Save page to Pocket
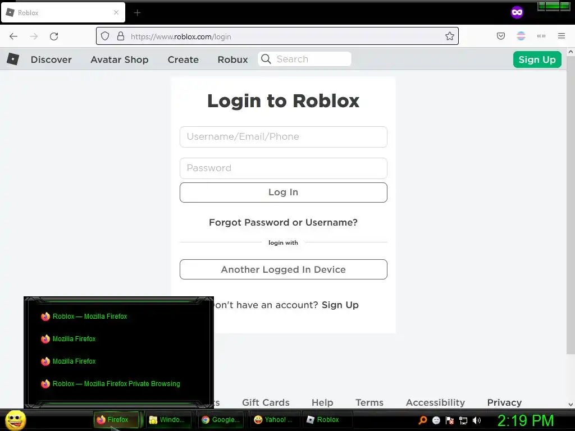Screen dimensions: 575x431 [500, 36]
